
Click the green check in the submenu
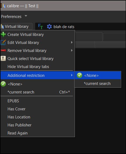[x=80, y=75]
